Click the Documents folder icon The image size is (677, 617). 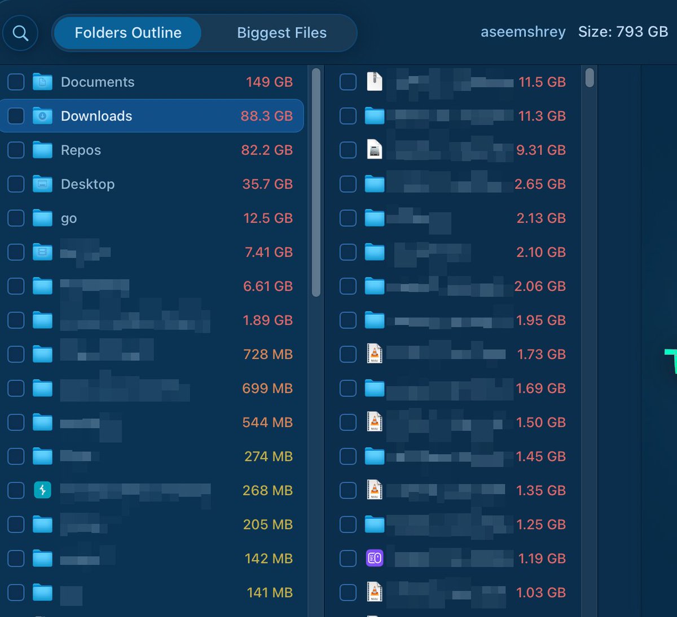tap(42, 82)
